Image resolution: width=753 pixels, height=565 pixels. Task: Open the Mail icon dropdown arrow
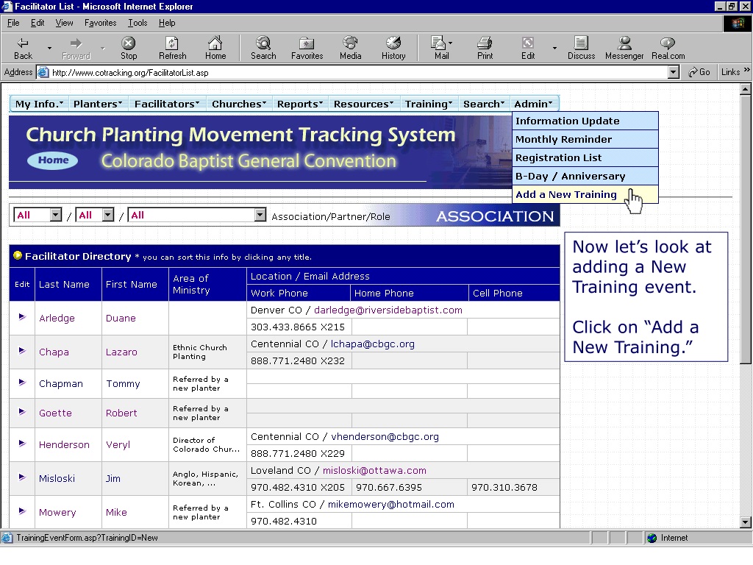pos(451,43)
